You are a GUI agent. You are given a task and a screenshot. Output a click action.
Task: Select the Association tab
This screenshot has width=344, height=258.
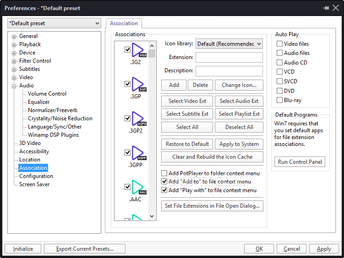point(124,23)
